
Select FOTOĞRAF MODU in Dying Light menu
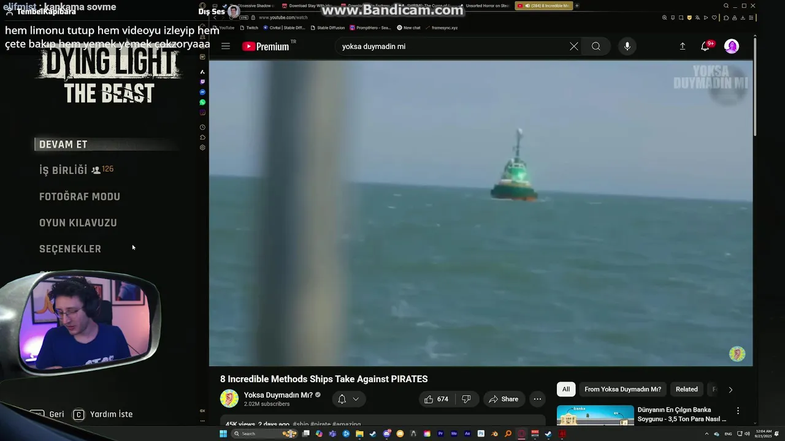point(80,197)
